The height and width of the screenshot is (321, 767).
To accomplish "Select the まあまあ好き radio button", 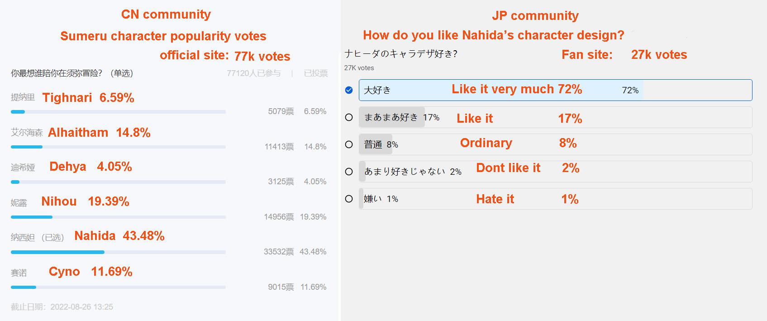I will pyautogui.click(x=348, y=117).
